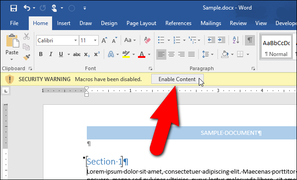Image resolution: width=297 pixels, height=180 pixels.
Task: Open the References tab
Action: 178,23
